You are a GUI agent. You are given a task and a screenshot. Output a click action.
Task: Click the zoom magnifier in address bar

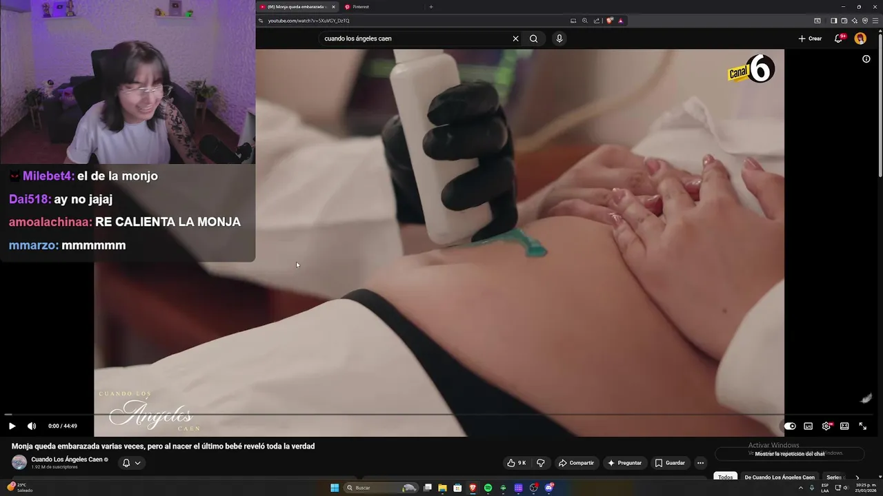tap(584, 21)
